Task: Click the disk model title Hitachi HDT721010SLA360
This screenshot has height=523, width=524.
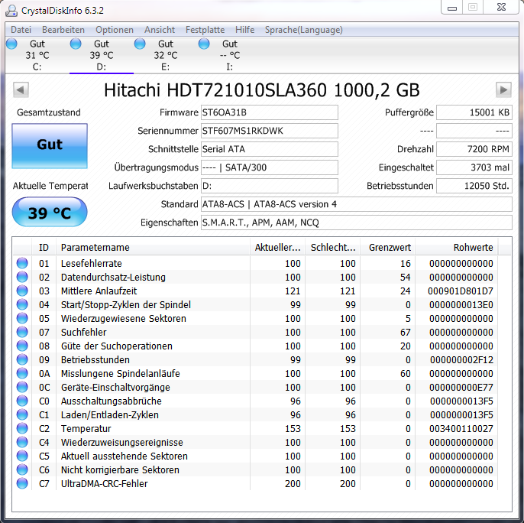Action: pyautogui.click(x=262, y=90)
